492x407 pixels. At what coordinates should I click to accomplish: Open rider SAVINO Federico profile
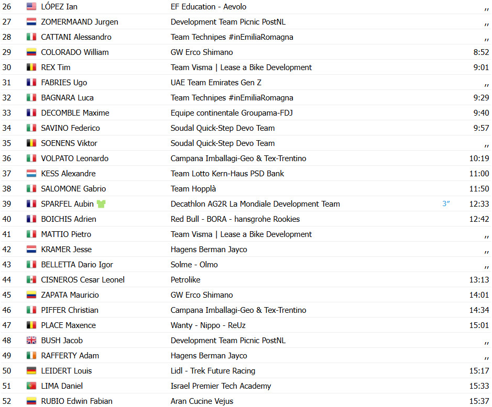pos(70,128)
